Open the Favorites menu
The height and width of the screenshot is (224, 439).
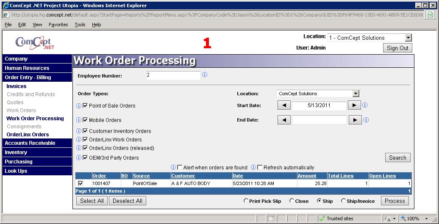click(x=58, y=25)
